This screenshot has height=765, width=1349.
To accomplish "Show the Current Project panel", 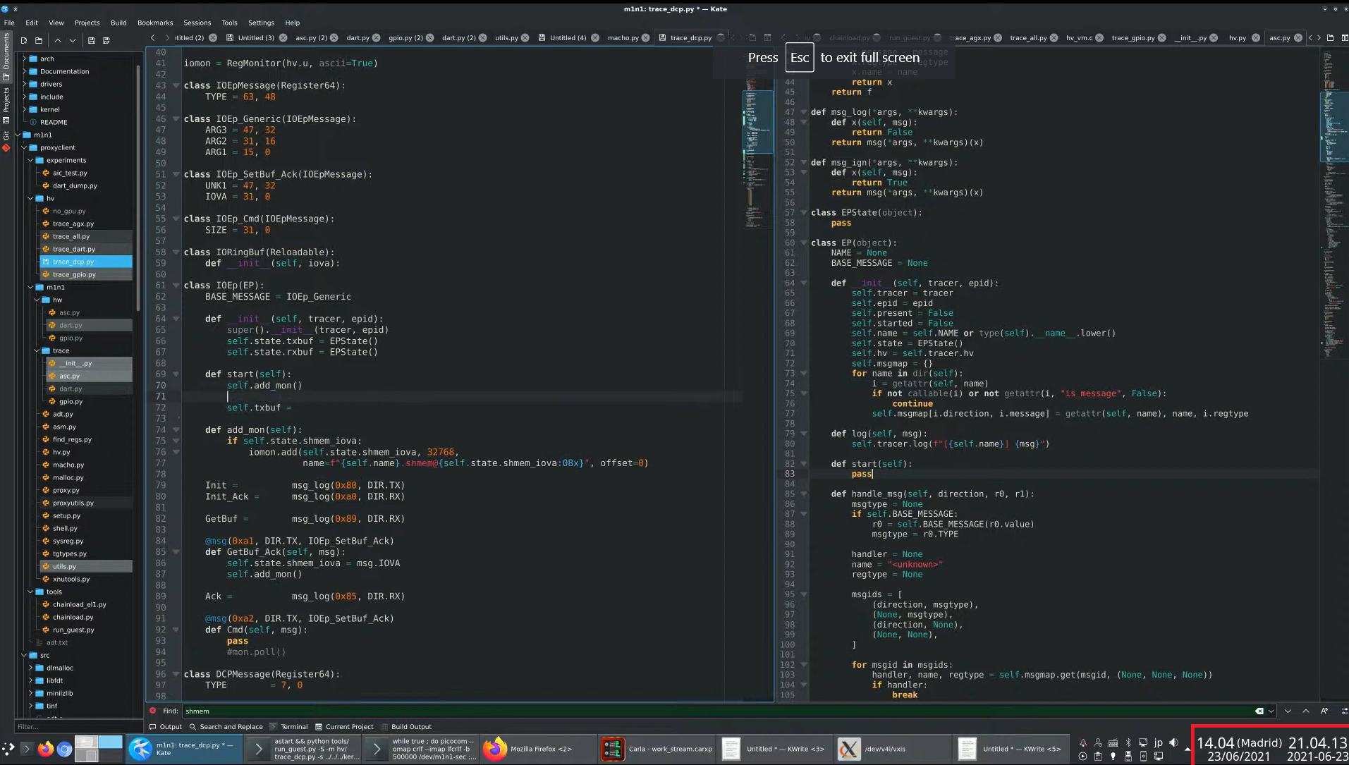I will (x=344, y=727).
